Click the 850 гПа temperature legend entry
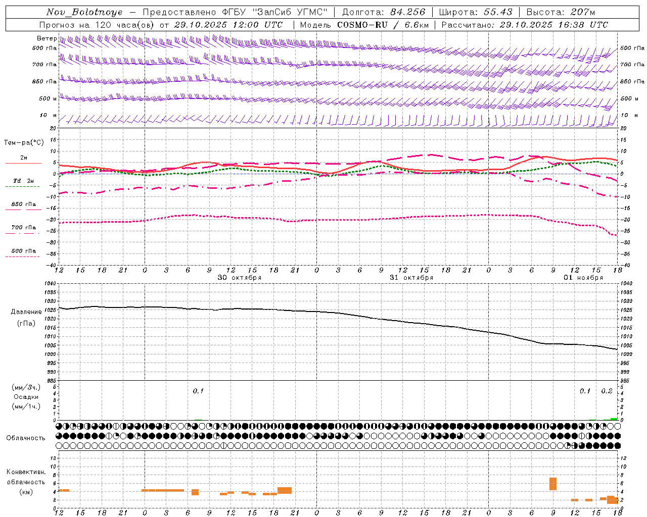The image size is (647, 517). coord(23,206)
